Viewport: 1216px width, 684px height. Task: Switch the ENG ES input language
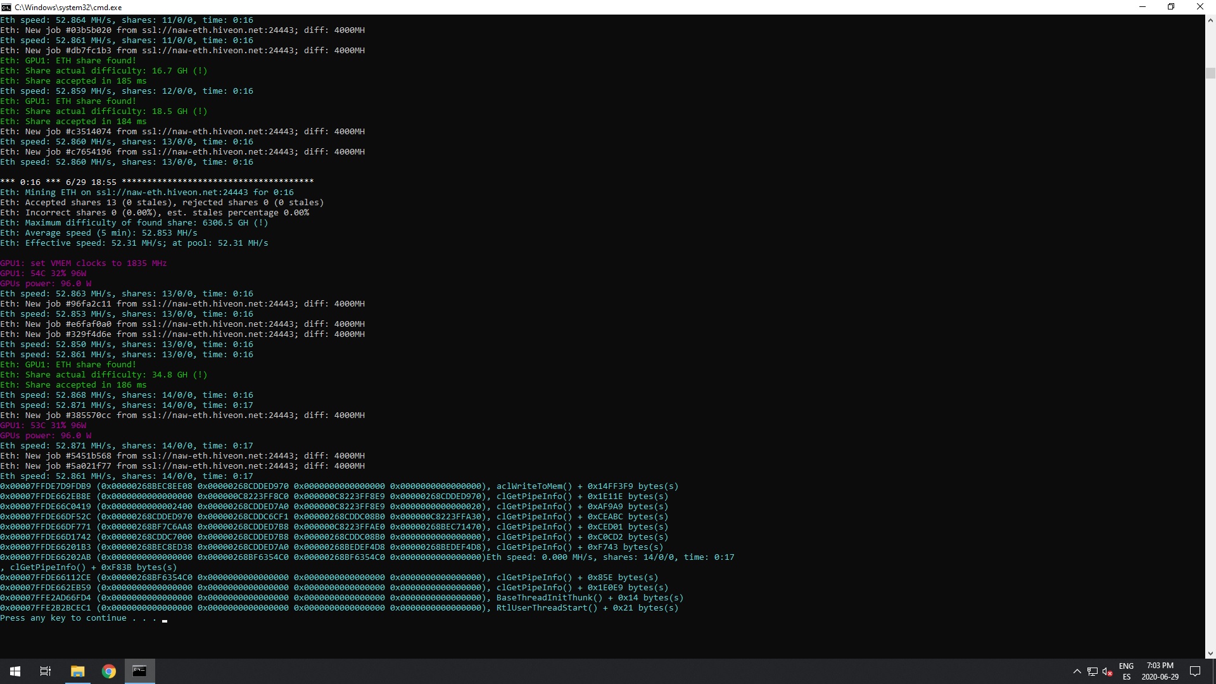[x=1126, y=671]
